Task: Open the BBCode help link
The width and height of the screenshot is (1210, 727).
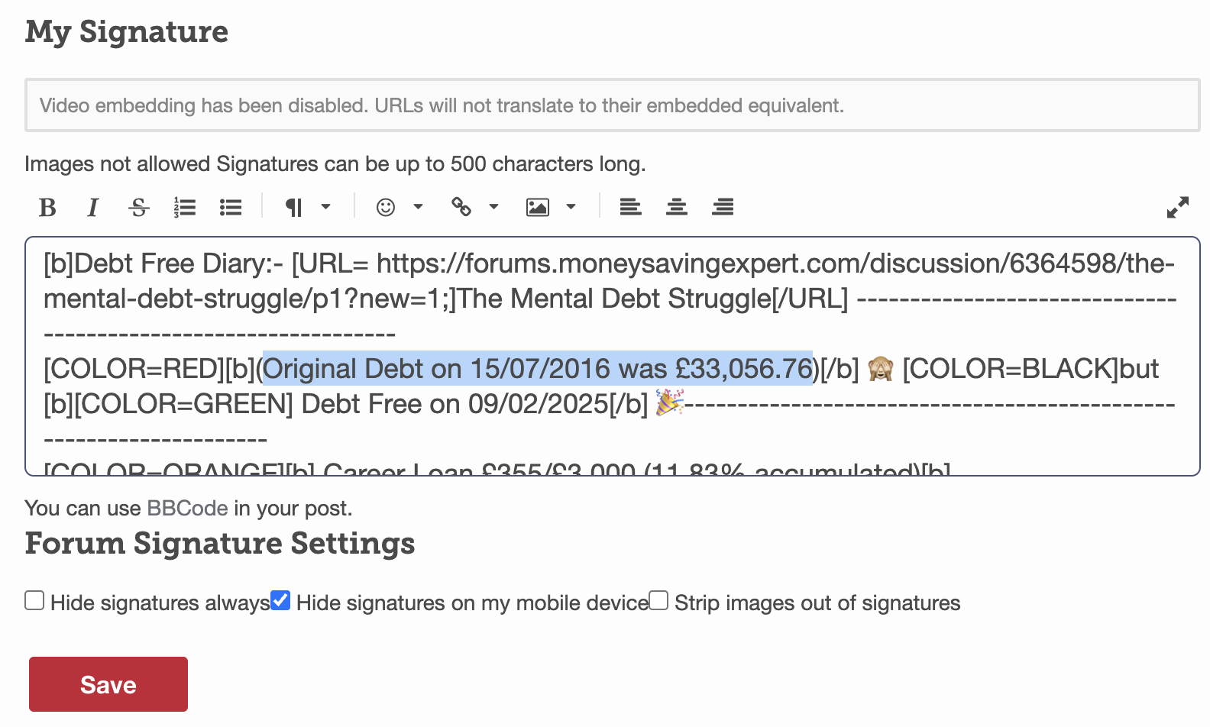Action: point(187,509)
